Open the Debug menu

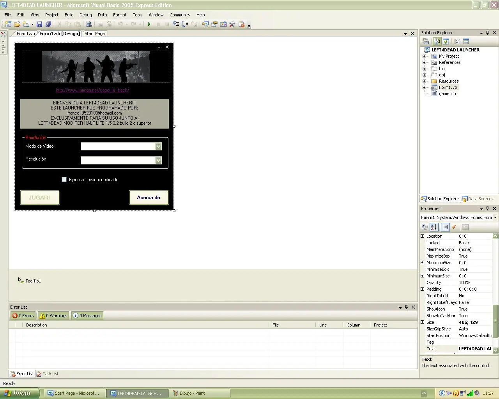point(86,15)
